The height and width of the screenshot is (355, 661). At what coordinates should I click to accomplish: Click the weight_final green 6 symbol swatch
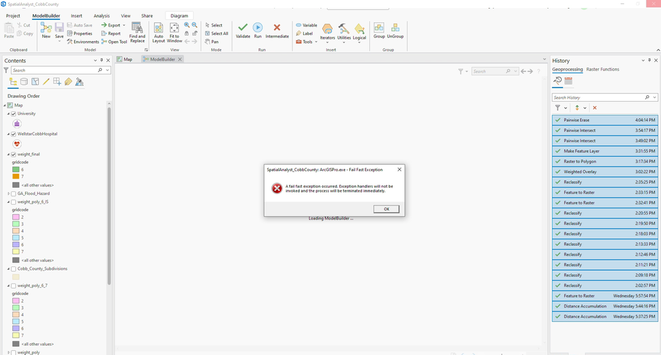point(16,169)
